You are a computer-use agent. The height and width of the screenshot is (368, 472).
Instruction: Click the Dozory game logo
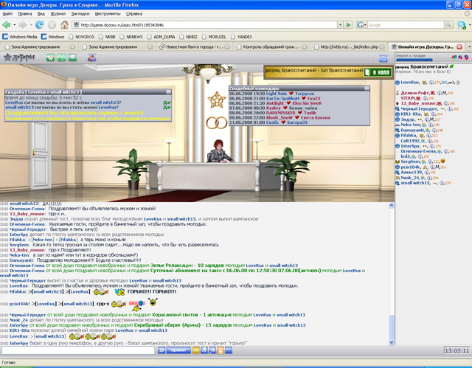click(x=20, y=58)
